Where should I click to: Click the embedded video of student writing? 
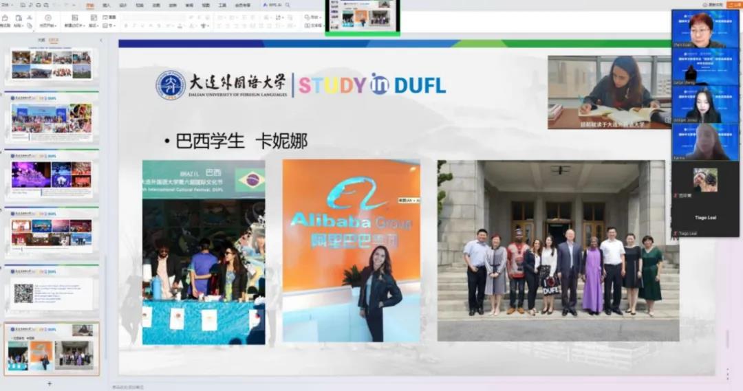[610, 92]
